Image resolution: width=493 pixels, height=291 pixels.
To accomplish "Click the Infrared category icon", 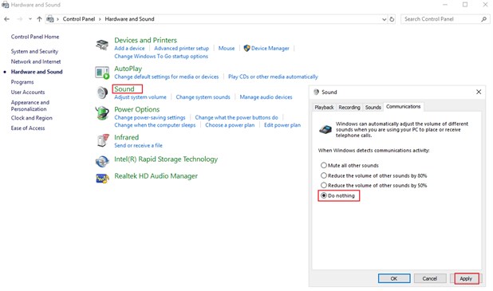I will [x=103, y=140].
